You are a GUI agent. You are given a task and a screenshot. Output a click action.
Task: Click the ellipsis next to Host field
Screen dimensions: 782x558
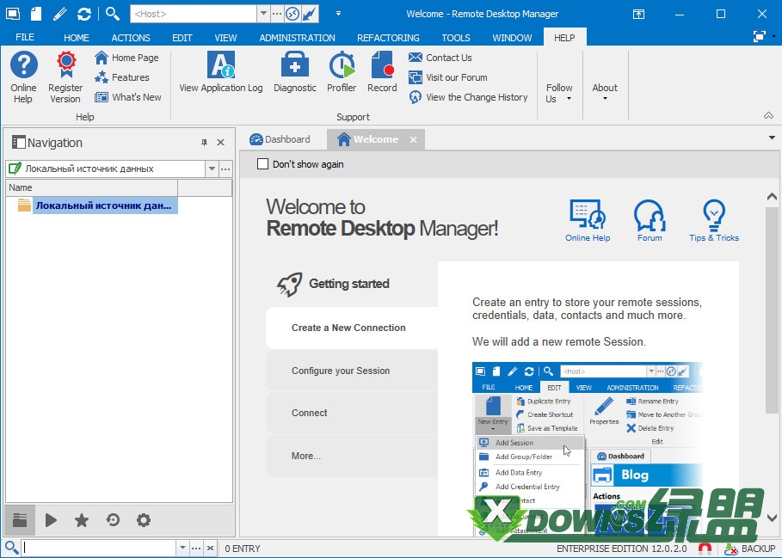click(x=277, y=14)
